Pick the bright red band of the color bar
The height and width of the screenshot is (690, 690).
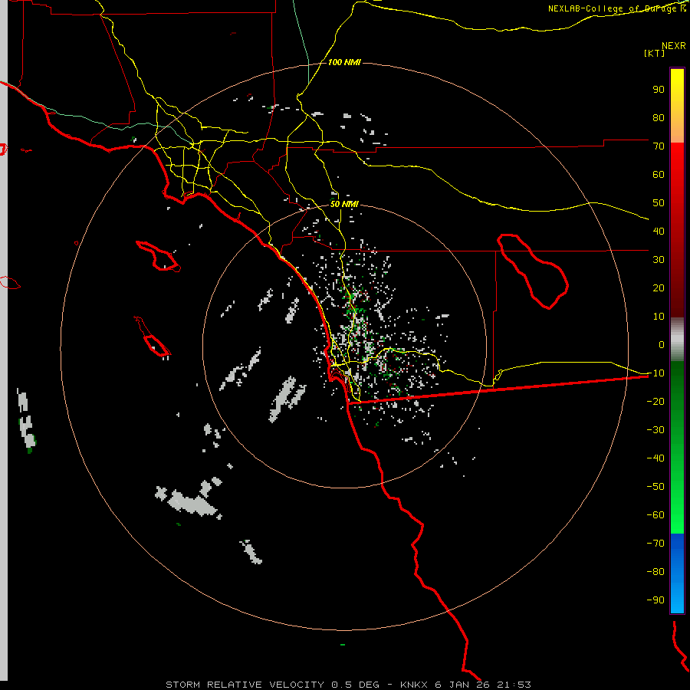677,161
